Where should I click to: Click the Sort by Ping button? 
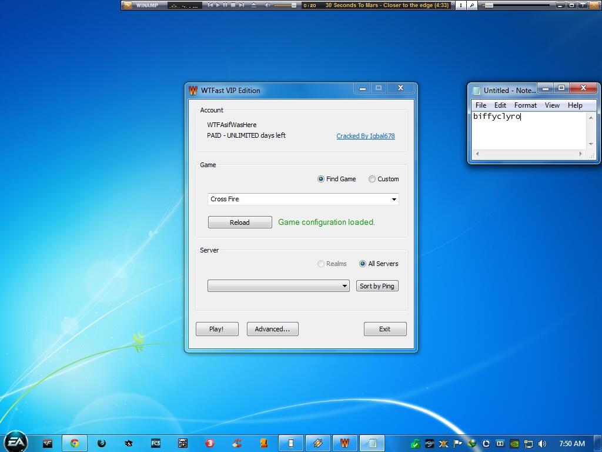[377, 286]
